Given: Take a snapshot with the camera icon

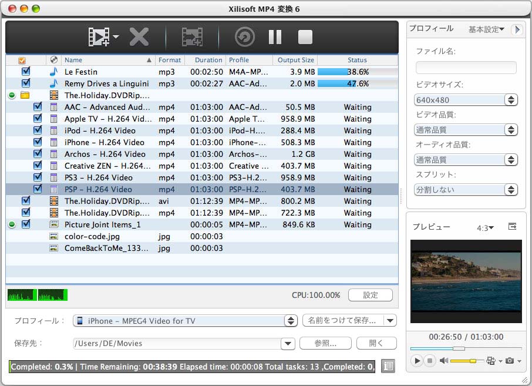Looking at the screenshot, I should click(x=509, y=361).
